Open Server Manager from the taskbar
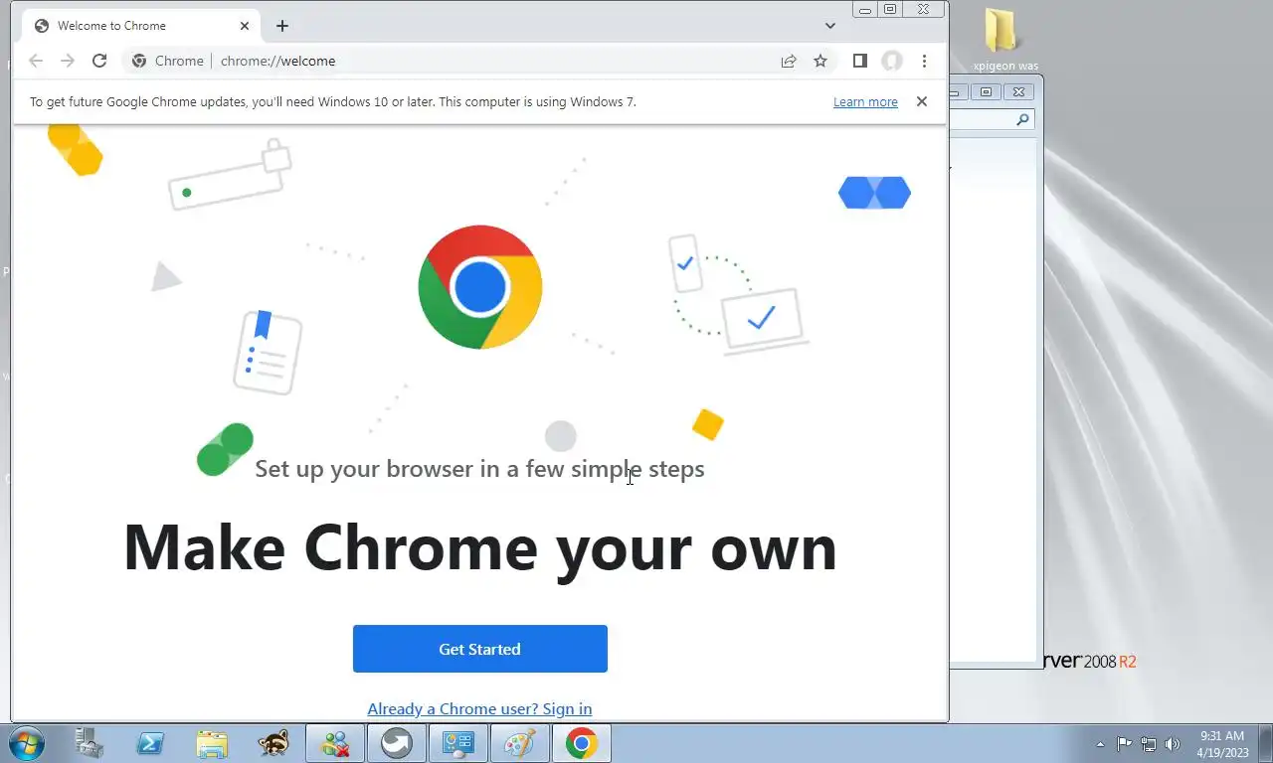The width and height of the screenshot is (1273, 763). [x=90, y=743]
